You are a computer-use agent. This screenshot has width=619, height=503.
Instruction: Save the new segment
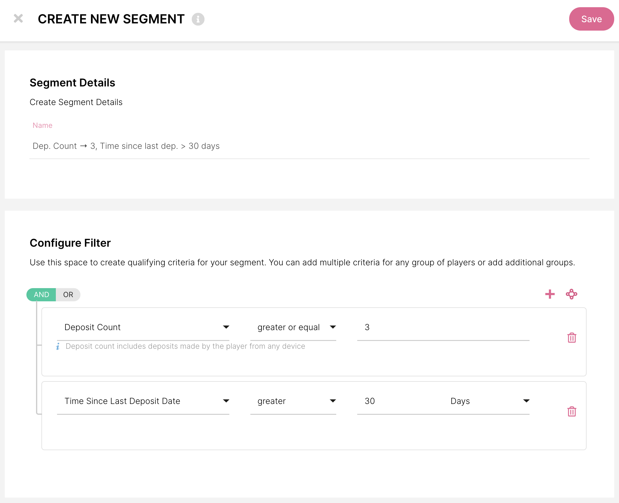591,19
